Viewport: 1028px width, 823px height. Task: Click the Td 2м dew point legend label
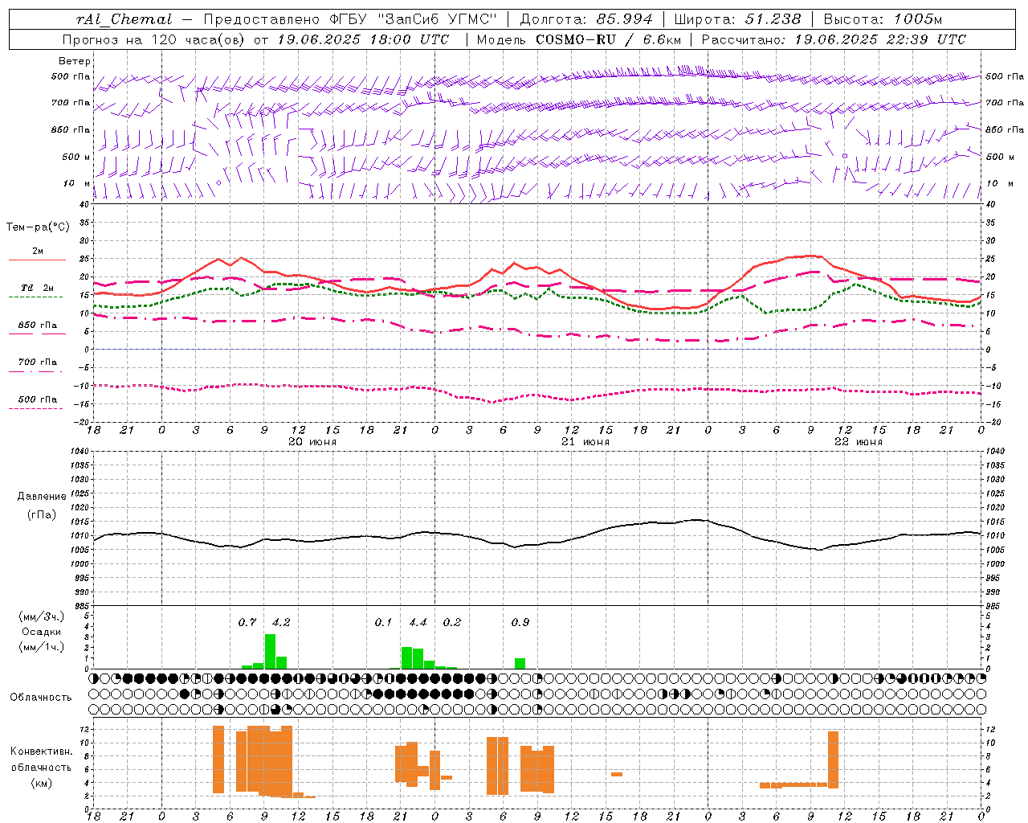point(38,288)
